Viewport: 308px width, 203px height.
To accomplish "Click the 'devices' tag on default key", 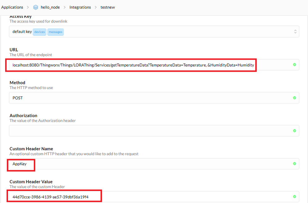I will pos(39,32).
